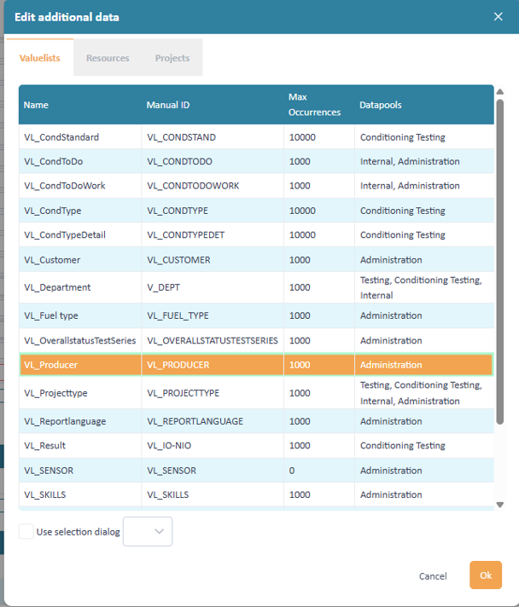Select the VL_OverallstatusTestSeries name cell
519x607 pixels.
80,341
